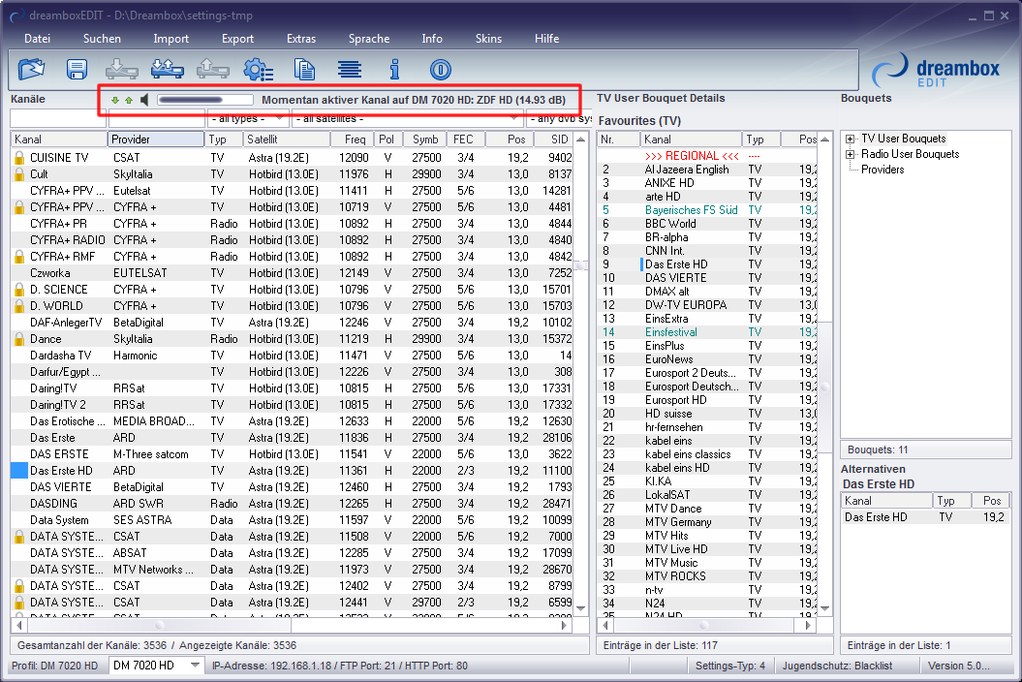The height and width of the screenshot is (682, 1022).
Task: Select 'MTV Live HD' bouquet entry
Action: point(676,549)
